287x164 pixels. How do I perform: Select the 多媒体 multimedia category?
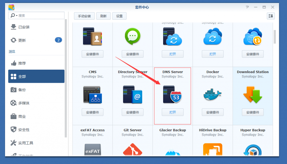36,103
